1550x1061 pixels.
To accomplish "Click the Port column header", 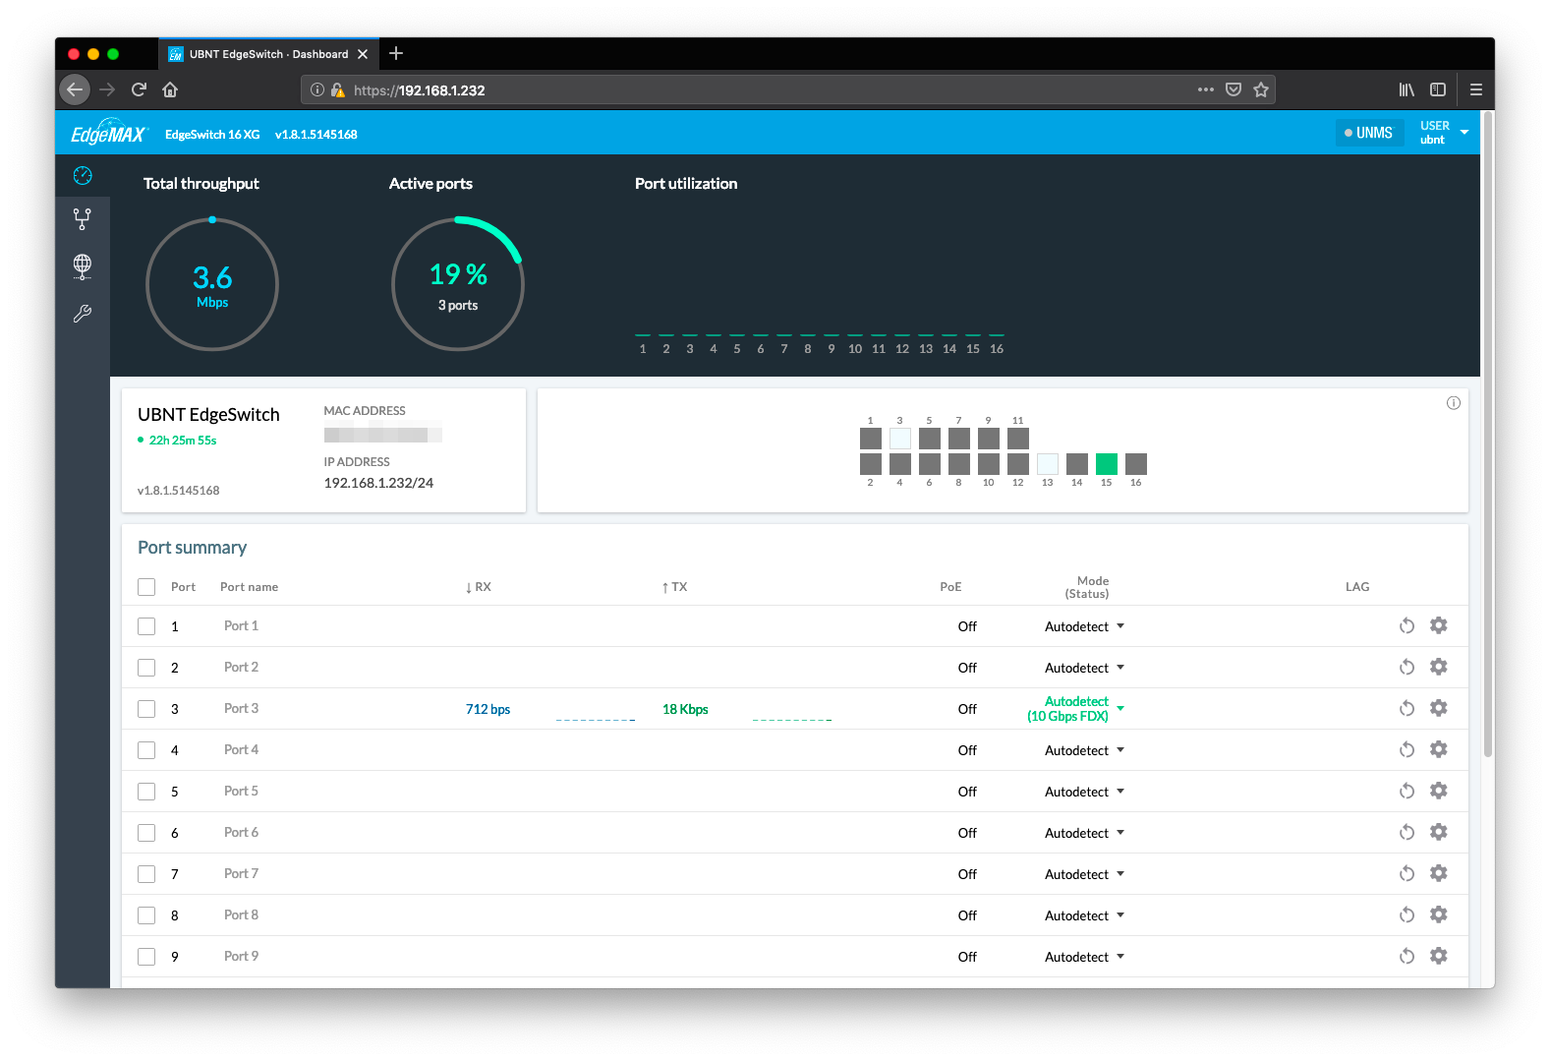I will [x=183, y=587].
